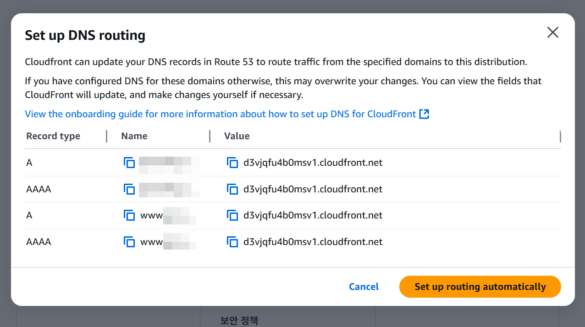Copy the www name in the second A row
The height and width of the screenshot is (327, 585).
tap(129, 215)
